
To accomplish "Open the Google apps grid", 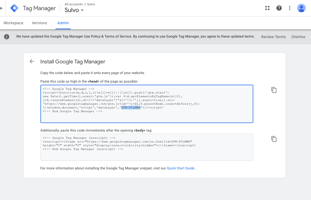I will point(267,8).
